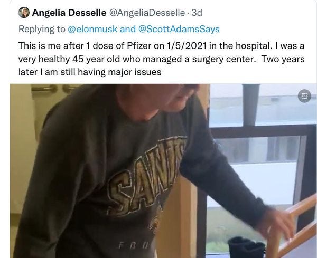Toggle the captions-off icon on the video
317x258 pixels.
click(304, 96)
